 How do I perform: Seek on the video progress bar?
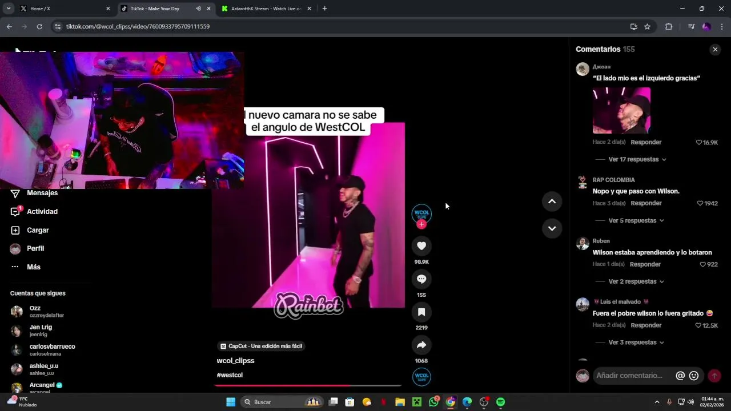[x=308, y=386]
